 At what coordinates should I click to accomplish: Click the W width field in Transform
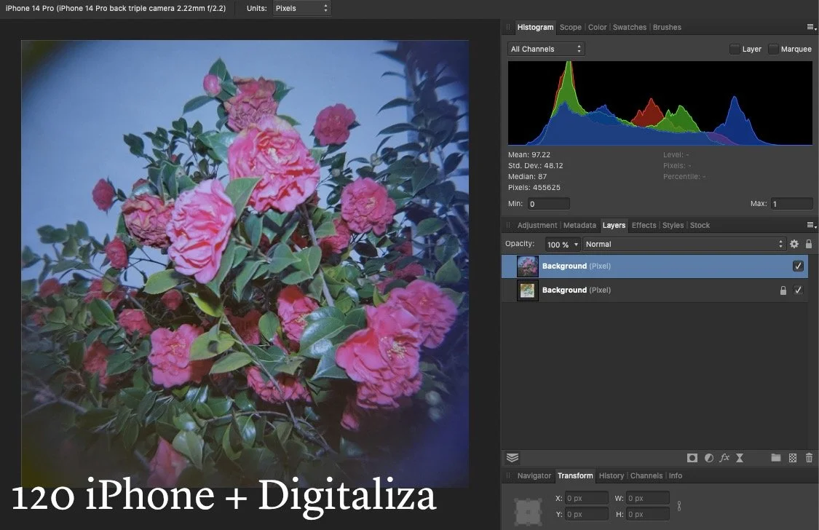pyautogui.click(x=648, y=498)
